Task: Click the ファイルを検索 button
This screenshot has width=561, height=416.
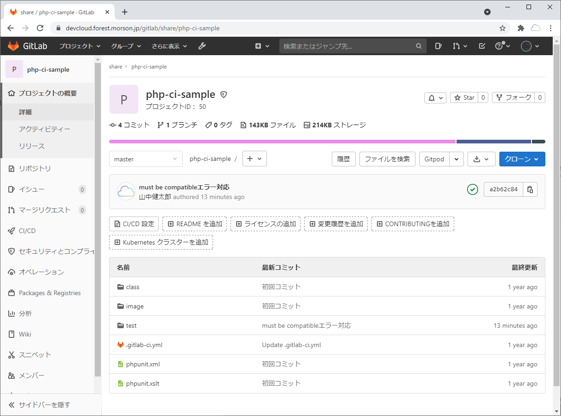Action: pos(387,159)
